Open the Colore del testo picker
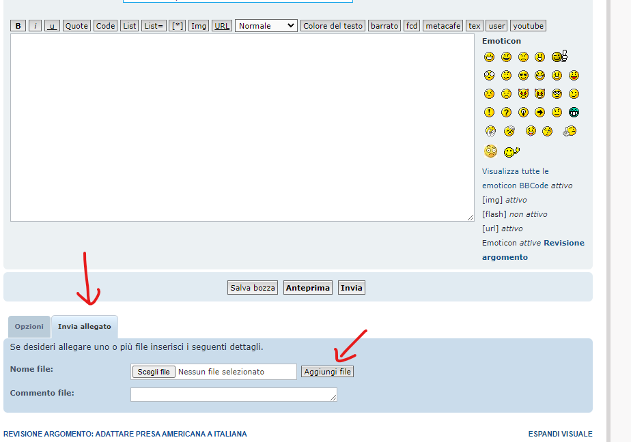The image size is (631, 442). [x=333, y=26]
